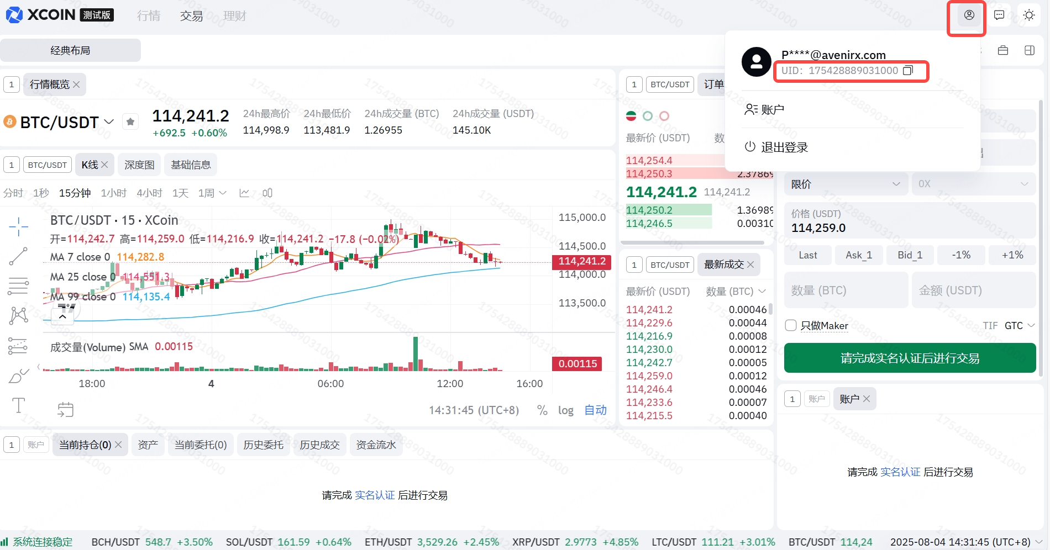Open the 历史委托 tab
Viewport: 1050px width, 550px height.
click(x=263, y=445)
